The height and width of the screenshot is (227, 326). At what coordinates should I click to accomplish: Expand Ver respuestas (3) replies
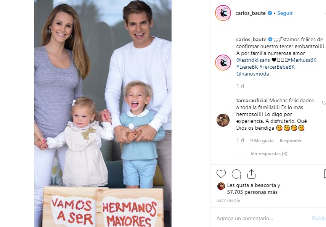coord(269,154)
